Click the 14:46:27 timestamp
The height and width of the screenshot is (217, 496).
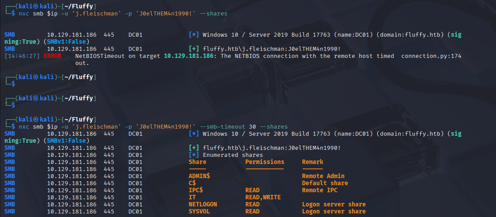[x=22, y=56]
